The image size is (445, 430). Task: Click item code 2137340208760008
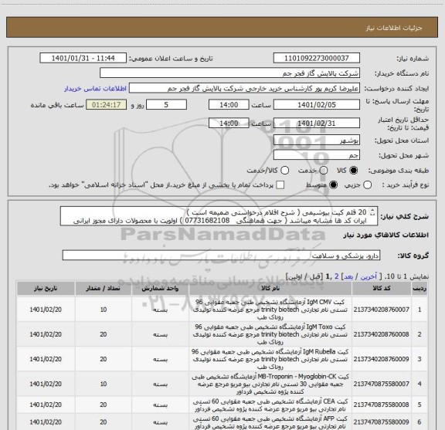[381, 334]
